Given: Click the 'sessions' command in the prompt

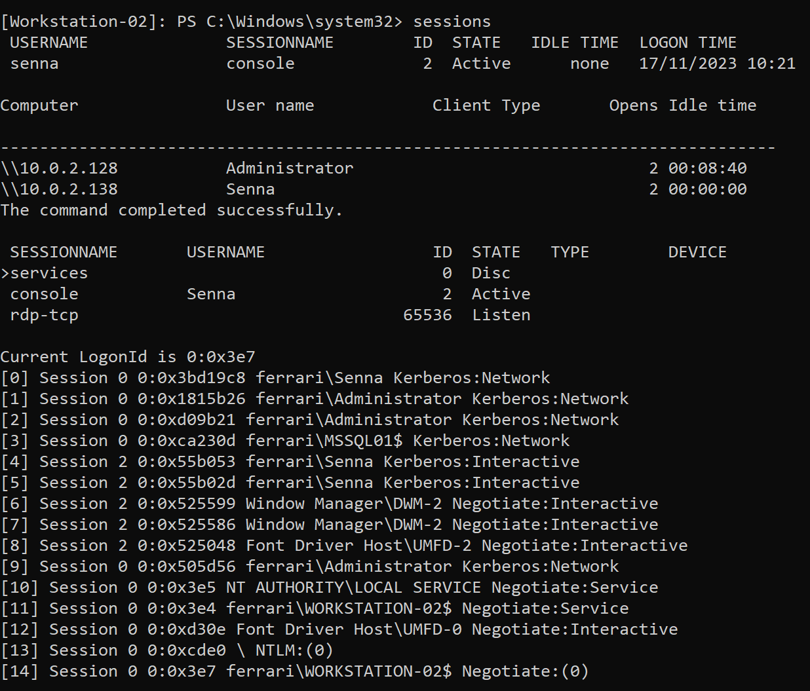Looking at the screenshot, I should tap(452, 22).
